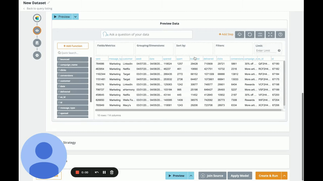Image resolution: width=323 pixels, height=181 pixels.
Task: Click the cloud download icon
Action: tap(239, 34)
